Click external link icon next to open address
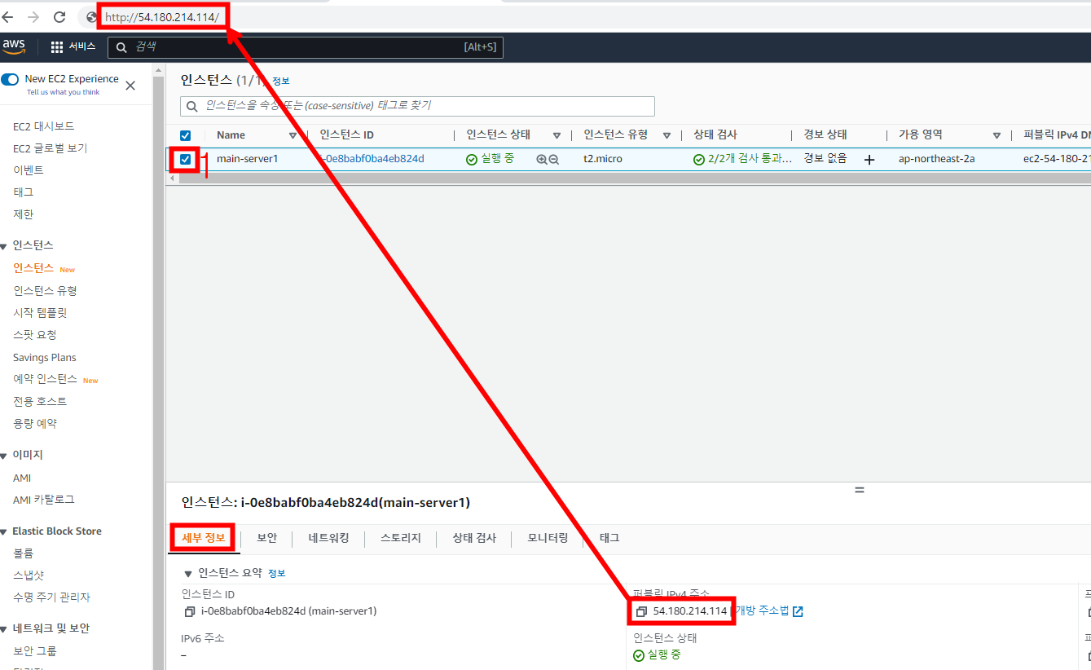Image resolution: width=1091 pixels, height=670 pixels. pos(798,611)
